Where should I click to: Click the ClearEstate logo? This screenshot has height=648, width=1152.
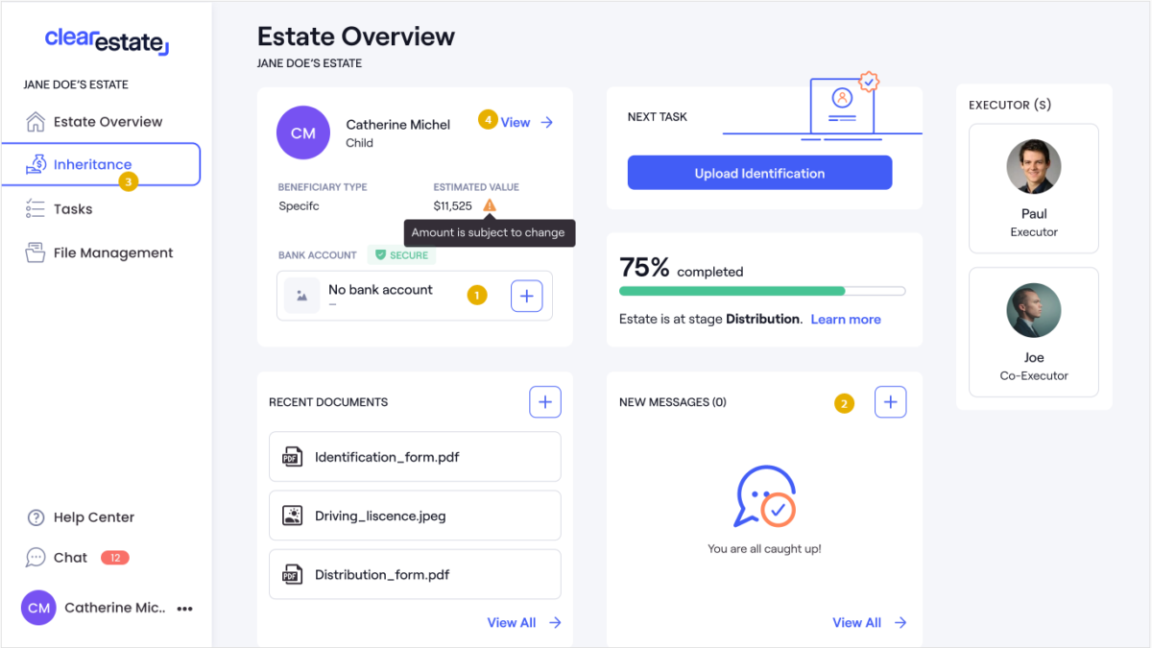point(107,40)
